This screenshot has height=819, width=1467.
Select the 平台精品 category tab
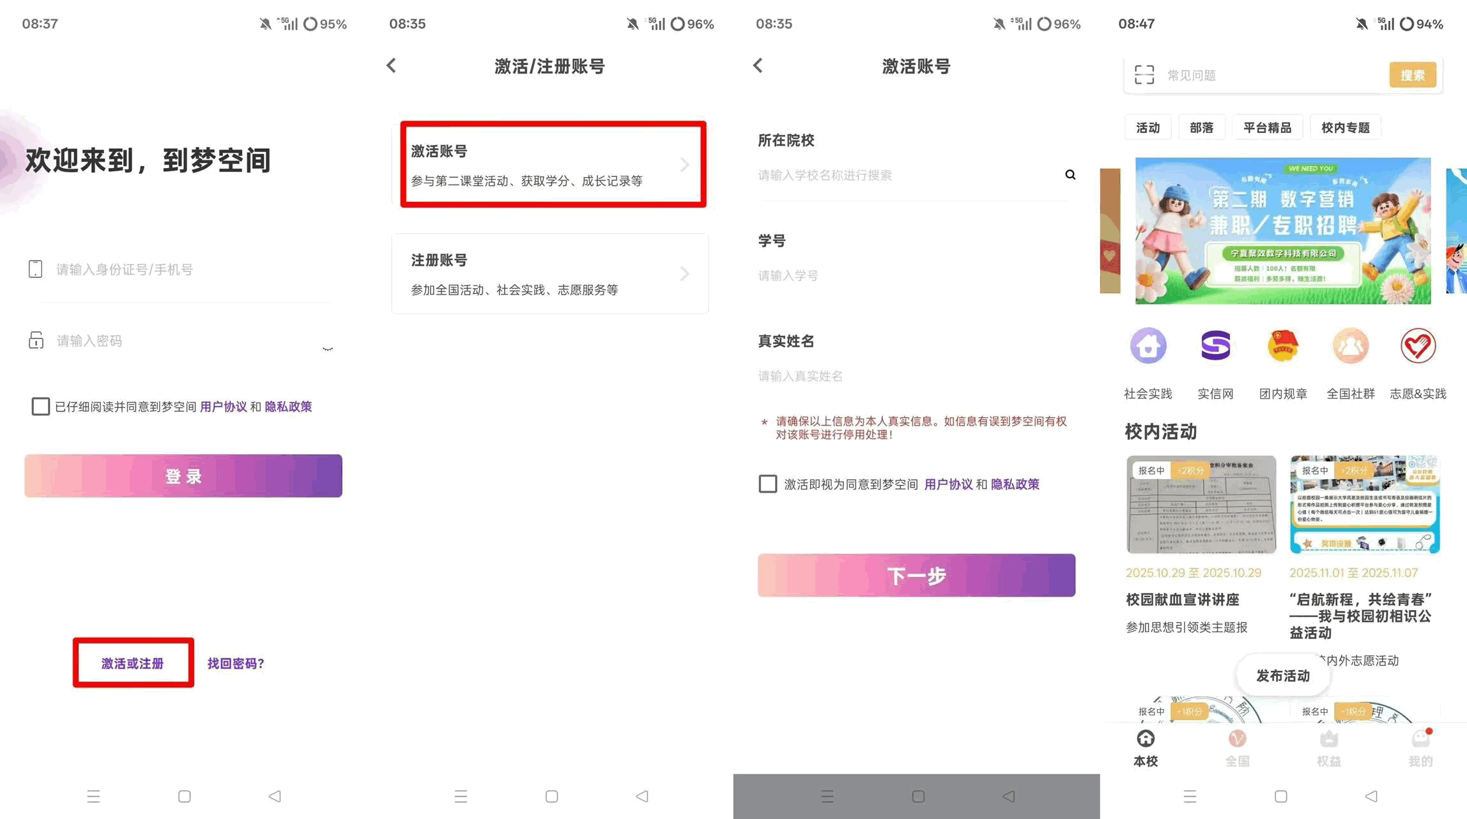click(1267, 128)
